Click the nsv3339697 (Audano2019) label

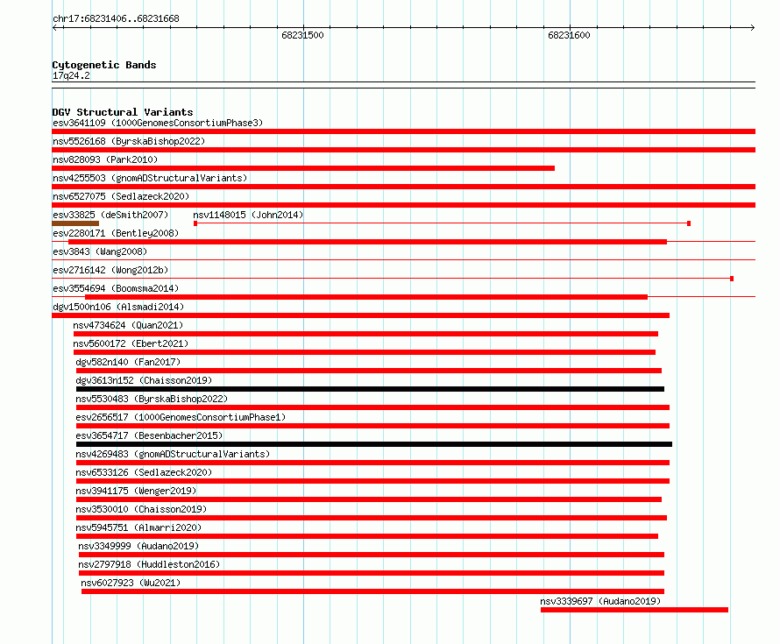pyautogui.click(x=600, y=601)
